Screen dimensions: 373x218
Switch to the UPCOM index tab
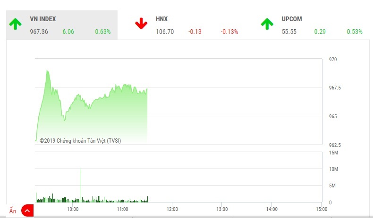[x=291, y=19]
